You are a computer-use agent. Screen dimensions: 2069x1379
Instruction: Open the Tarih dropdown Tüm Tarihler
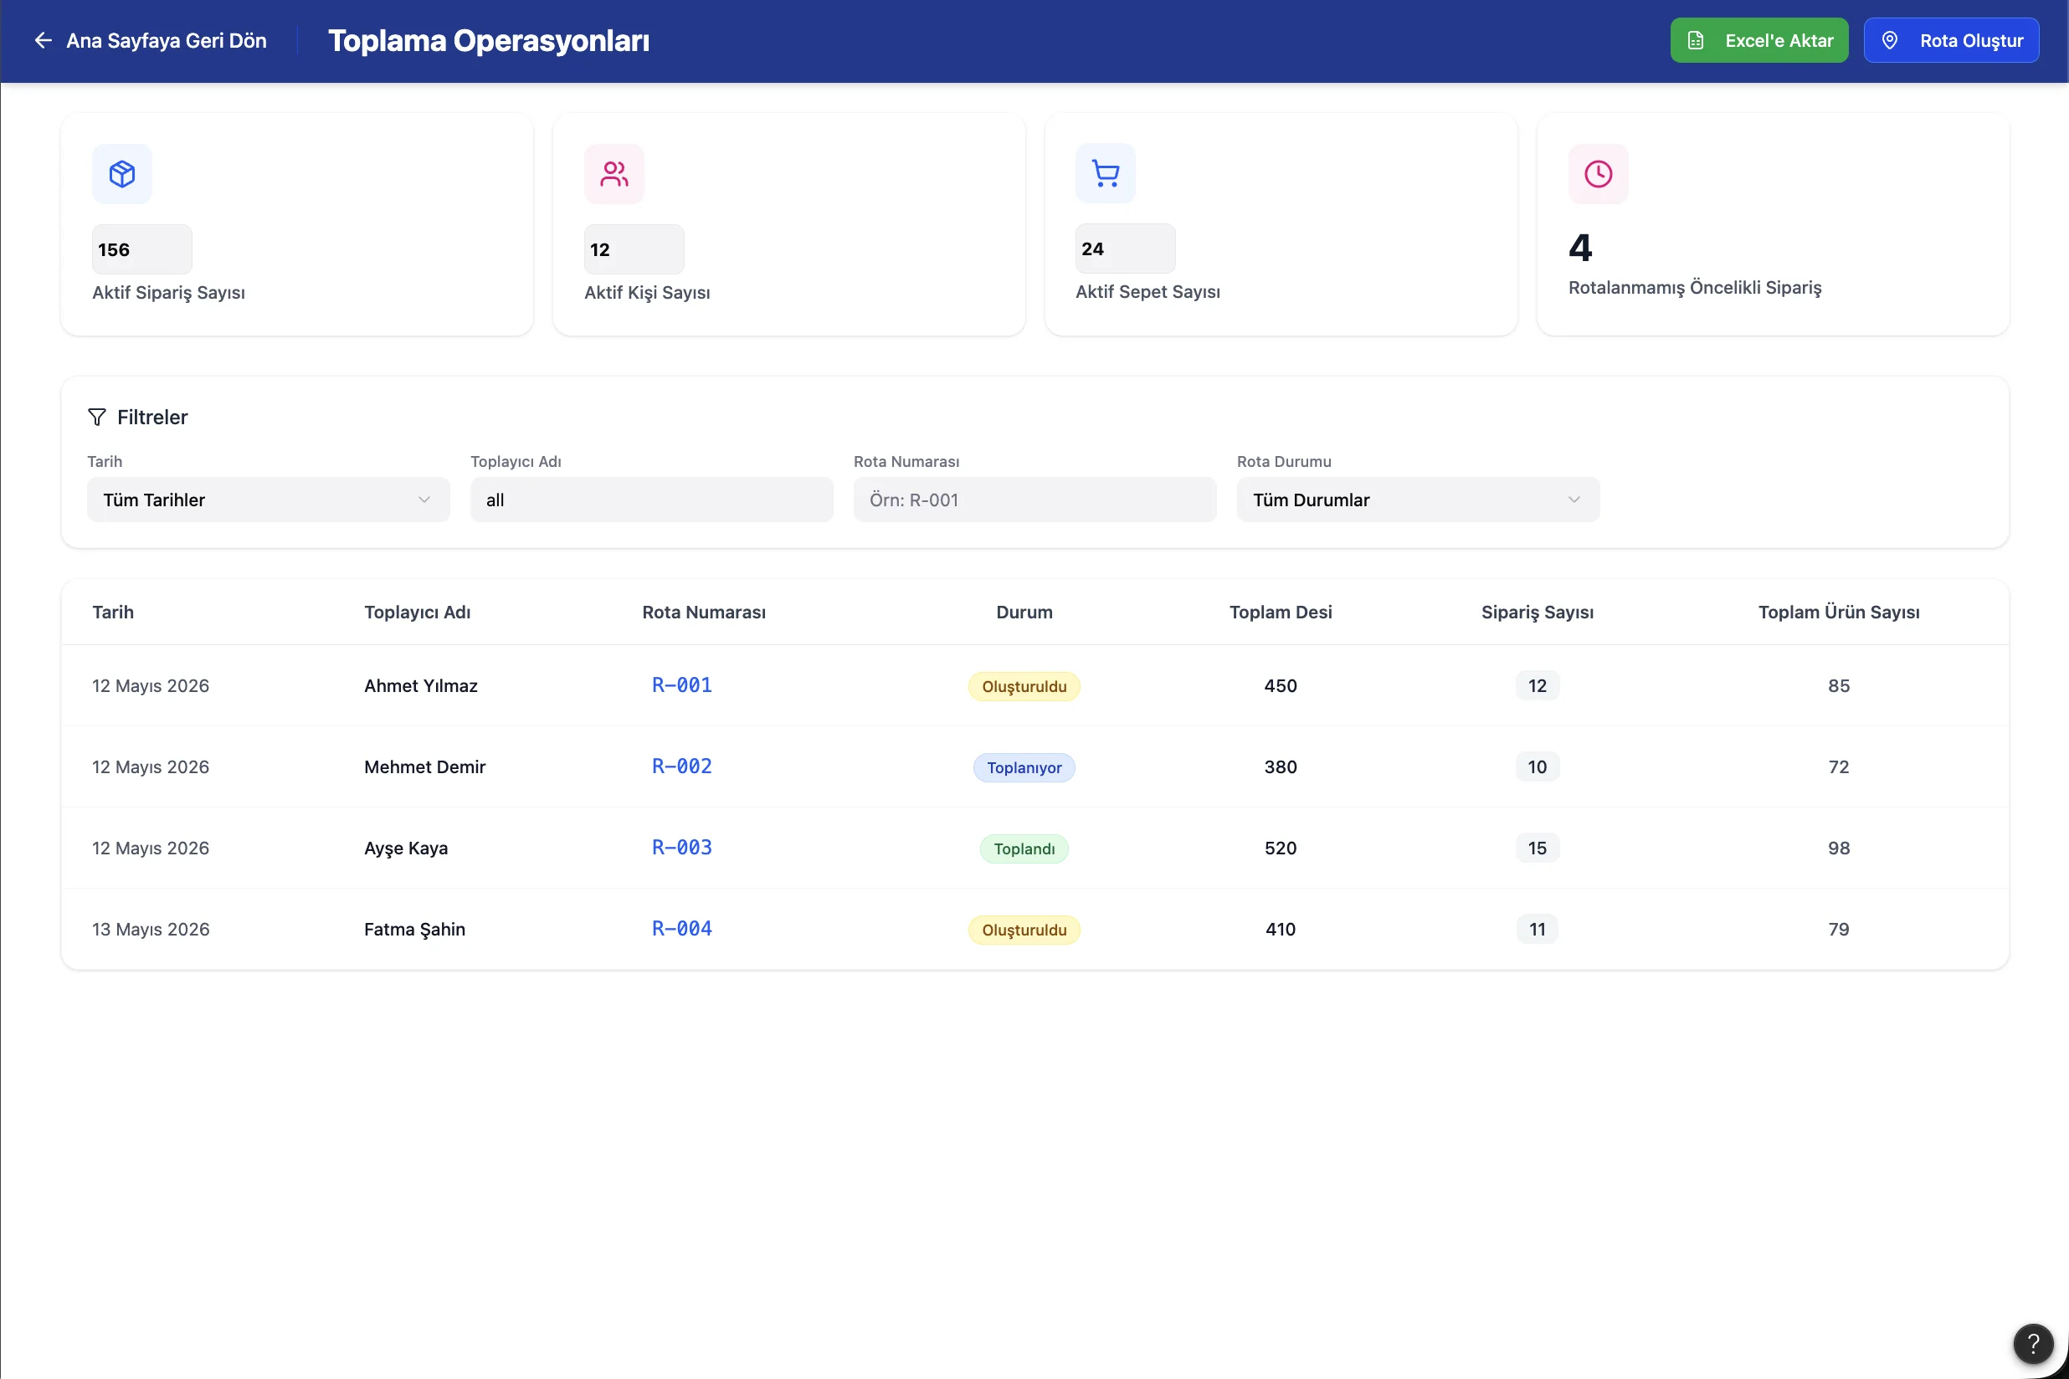click(269, 500)
